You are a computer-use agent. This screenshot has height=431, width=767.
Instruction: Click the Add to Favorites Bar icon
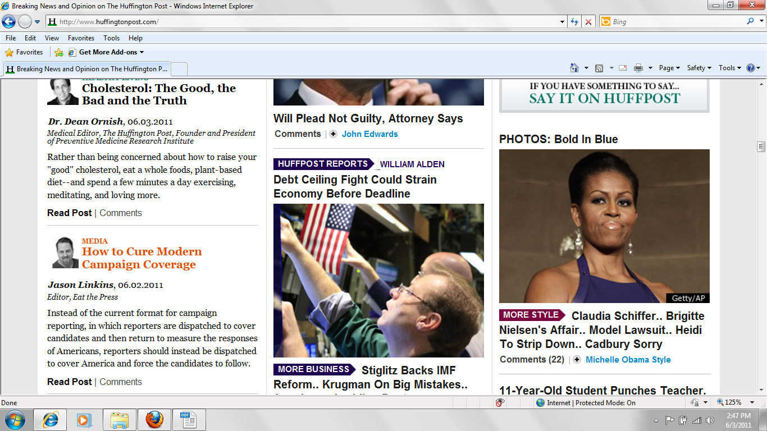click(59, 52)
